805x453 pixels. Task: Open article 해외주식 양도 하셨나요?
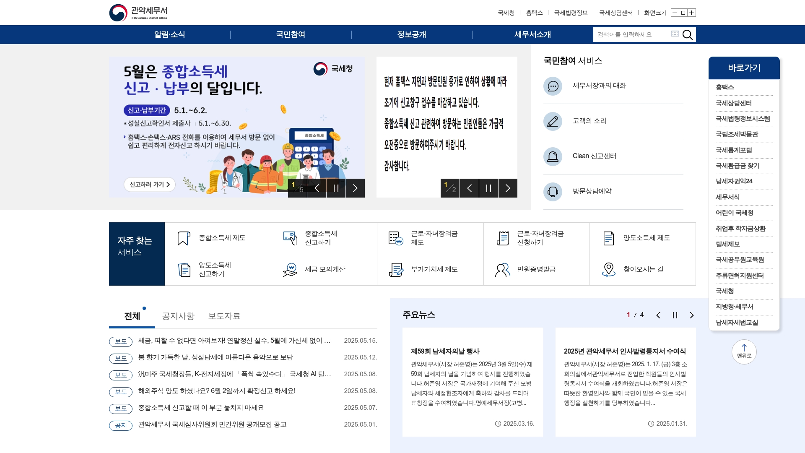(217, 391)
